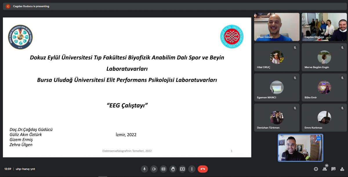Click Denizhan Türkmen's profile avatar

click(x=277, y=118)
